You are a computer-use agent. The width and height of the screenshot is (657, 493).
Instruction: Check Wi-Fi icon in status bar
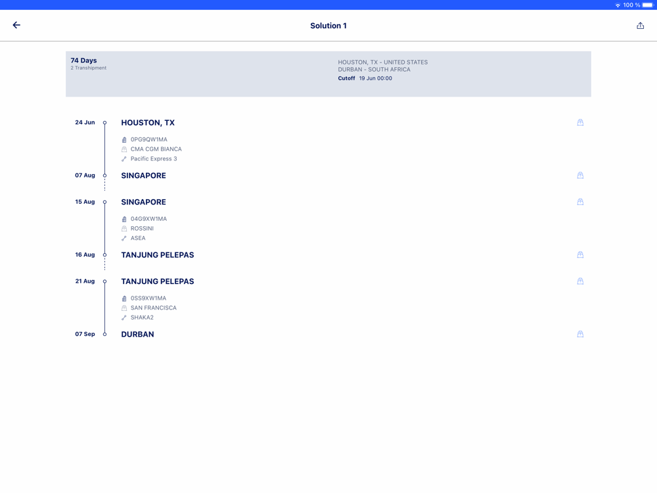[618, 5]
